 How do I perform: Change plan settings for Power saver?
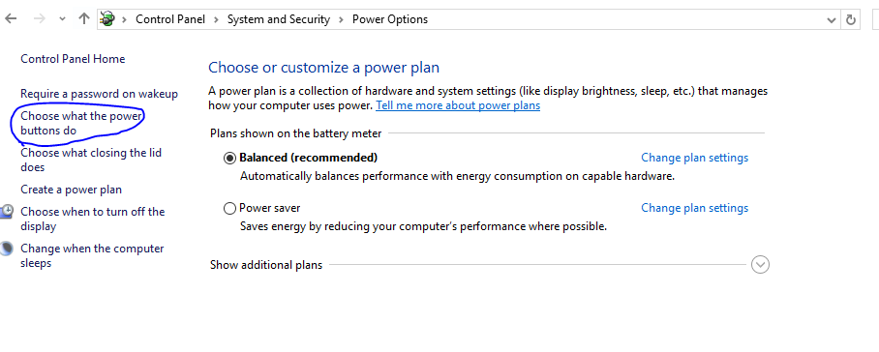coord(694,208)
